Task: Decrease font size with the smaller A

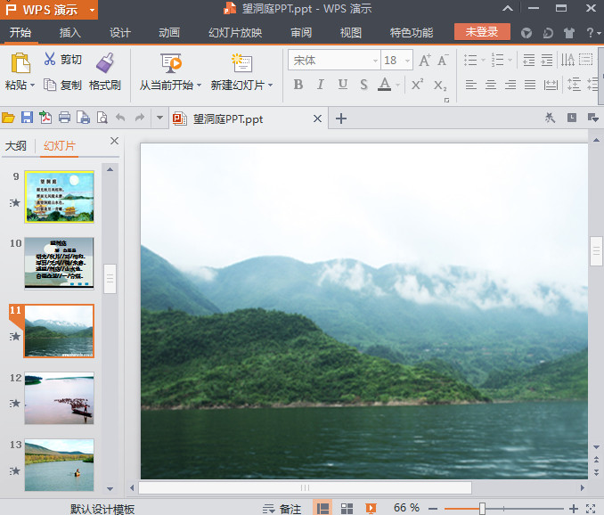Action: [443, 60]
